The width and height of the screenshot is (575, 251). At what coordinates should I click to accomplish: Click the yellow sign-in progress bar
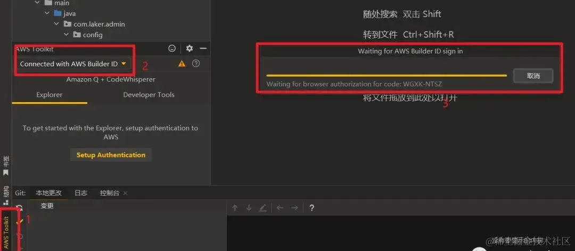[387, 76]
